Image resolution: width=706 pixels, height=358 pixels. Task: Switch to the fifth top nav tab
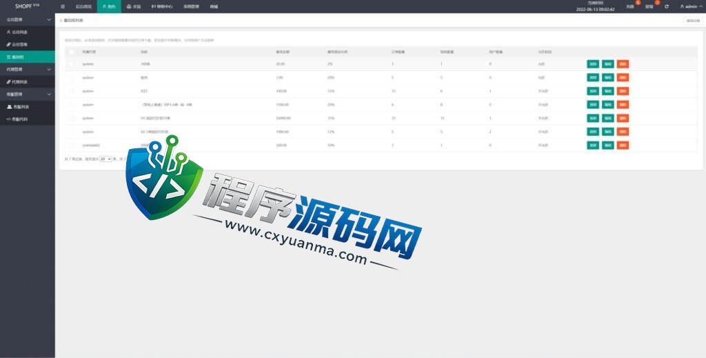(x=191, y=7)
